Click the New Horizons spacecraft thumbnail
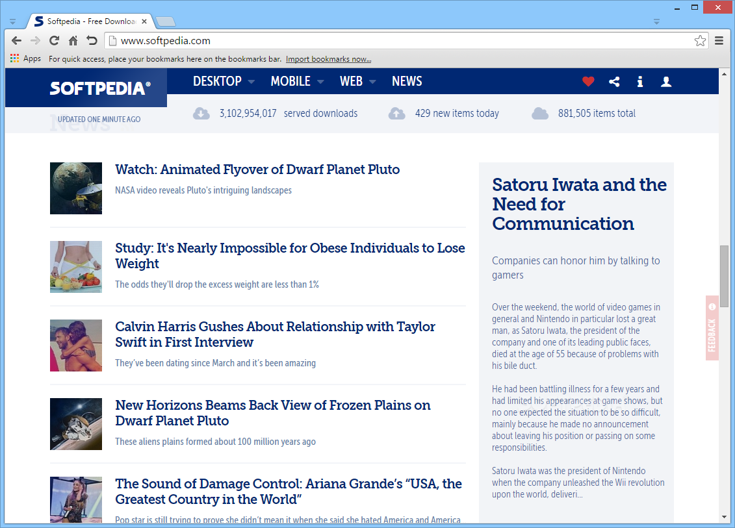This screenshot has height=528, width=735. [76, 424]
